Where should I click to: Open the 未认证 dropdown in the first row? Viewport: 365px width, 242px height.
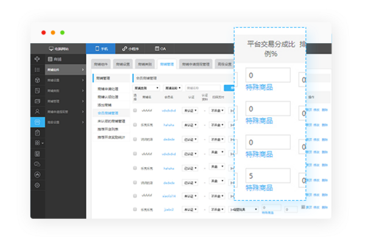[x=190, y=111]
